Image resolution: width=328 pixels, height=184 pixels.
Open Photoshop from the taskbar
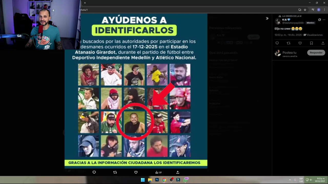157,180
